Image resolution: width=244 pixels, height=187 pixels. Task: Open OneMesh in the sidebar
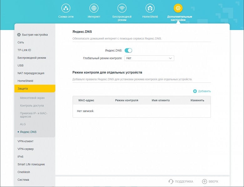click(24, 172)
